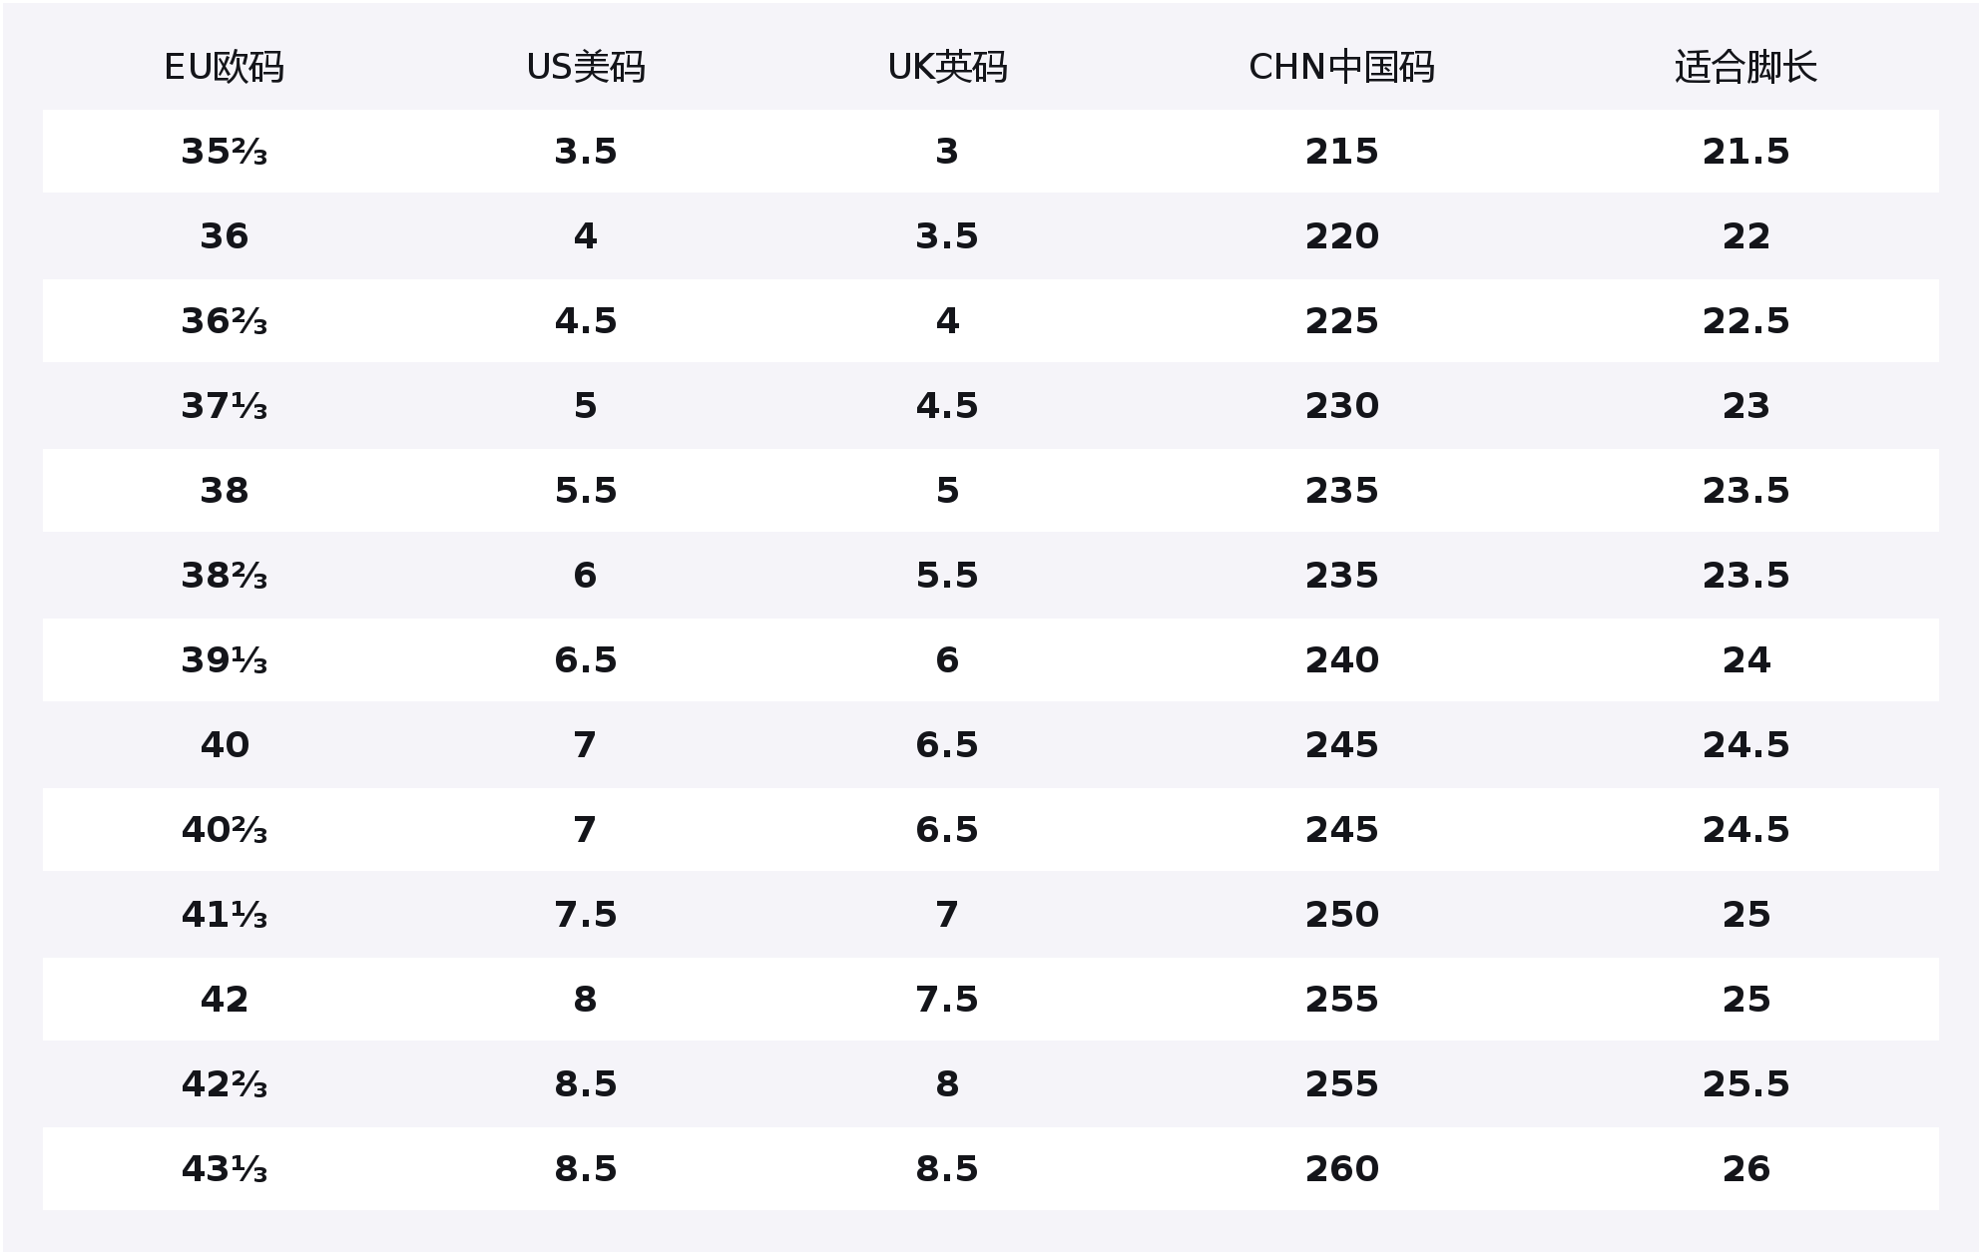Screen dimensions: 1982x1255
Task: Select the EU size 37⅓ cell
Action: [x=224, y=406]
